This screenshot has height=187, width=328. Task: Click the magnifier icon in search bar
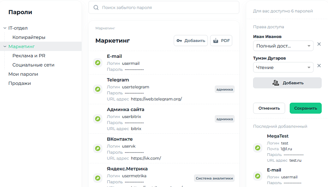96,7
